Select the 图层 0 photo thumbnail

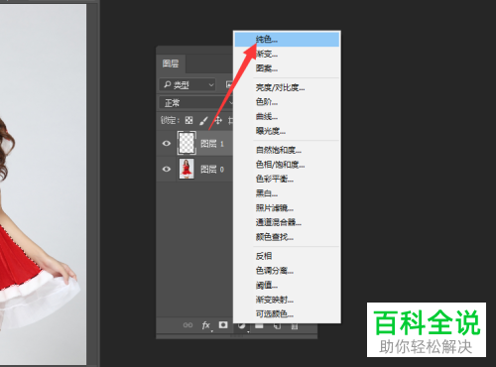[186, 169]
